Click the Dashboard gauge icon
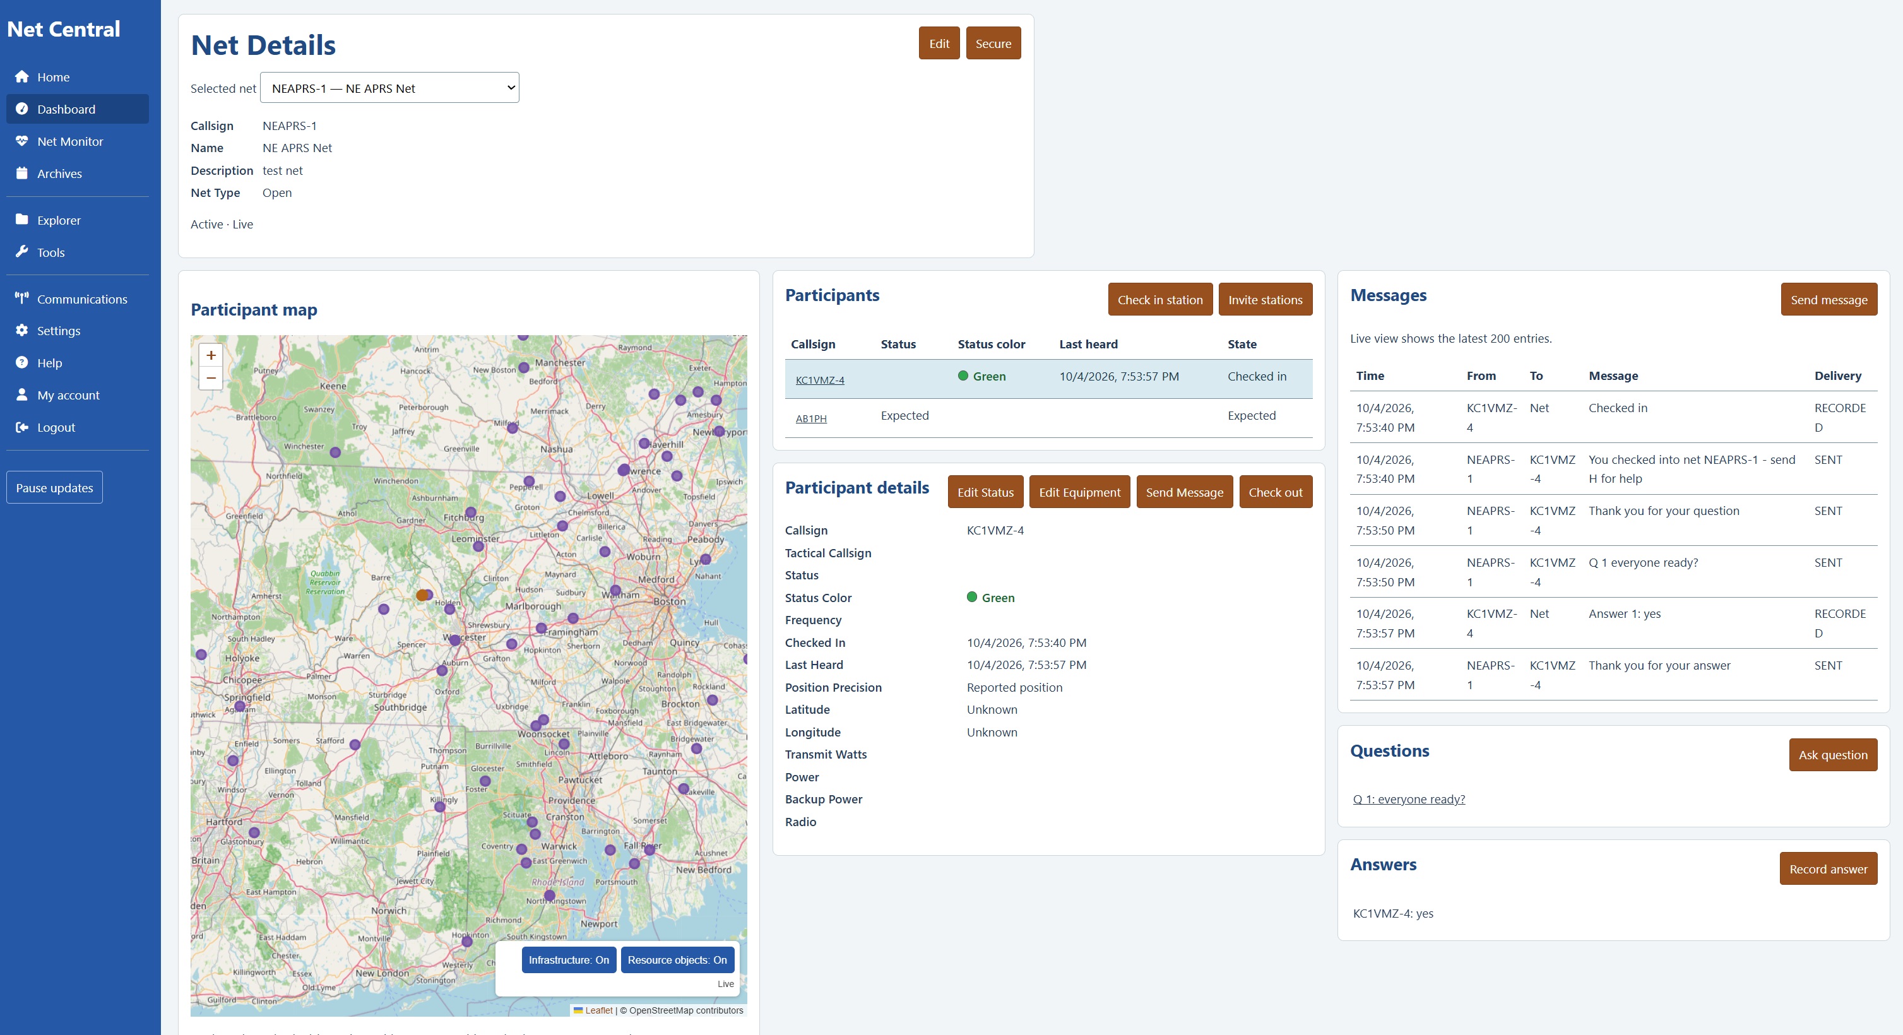1903x1035 pixels. pyautogui.click(x=21, y=109)
